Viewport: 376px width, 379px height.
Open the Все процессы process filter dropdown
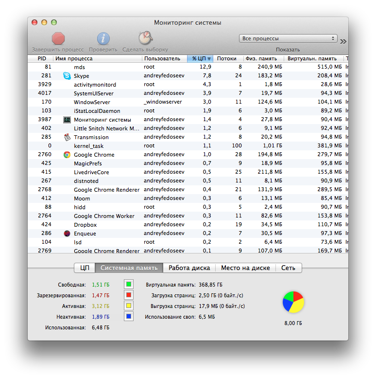[288, 38]
